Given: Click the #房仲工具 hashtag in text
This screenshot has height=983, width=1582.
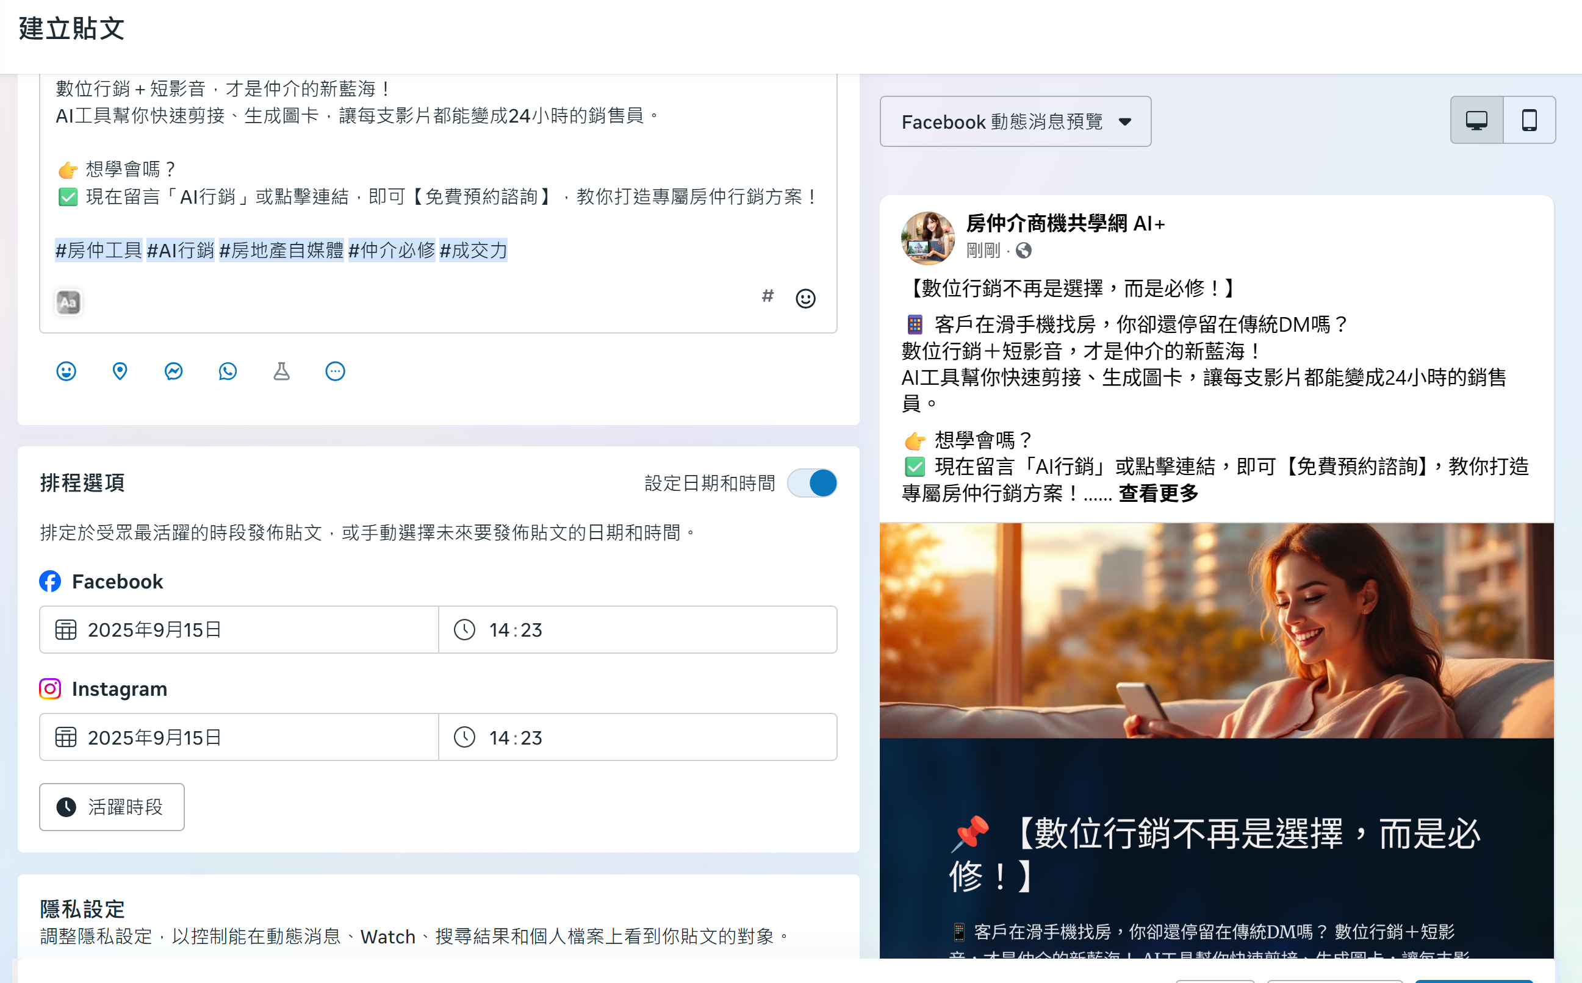Looking at the screenshot, I should pos(98,250).
